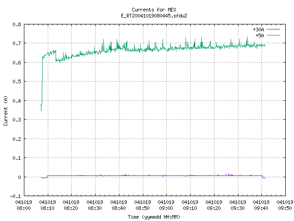The image size is (294, 221).
Task: Click the 0.1 y-axis tick label
Action: tap(17, 158)
